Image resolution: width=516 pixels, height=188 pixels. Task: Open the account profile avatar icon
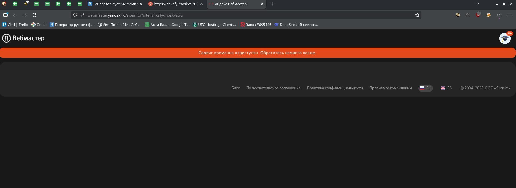click(458, 15)
